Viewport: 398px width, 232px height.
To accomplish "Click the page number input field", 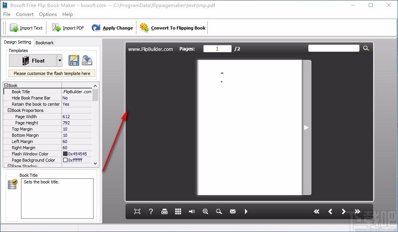I will click(217, 49).
